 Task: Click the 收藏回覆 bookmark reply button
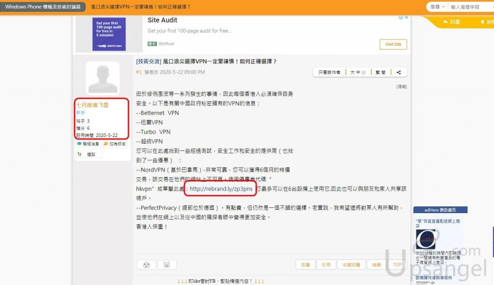point(351,265)
